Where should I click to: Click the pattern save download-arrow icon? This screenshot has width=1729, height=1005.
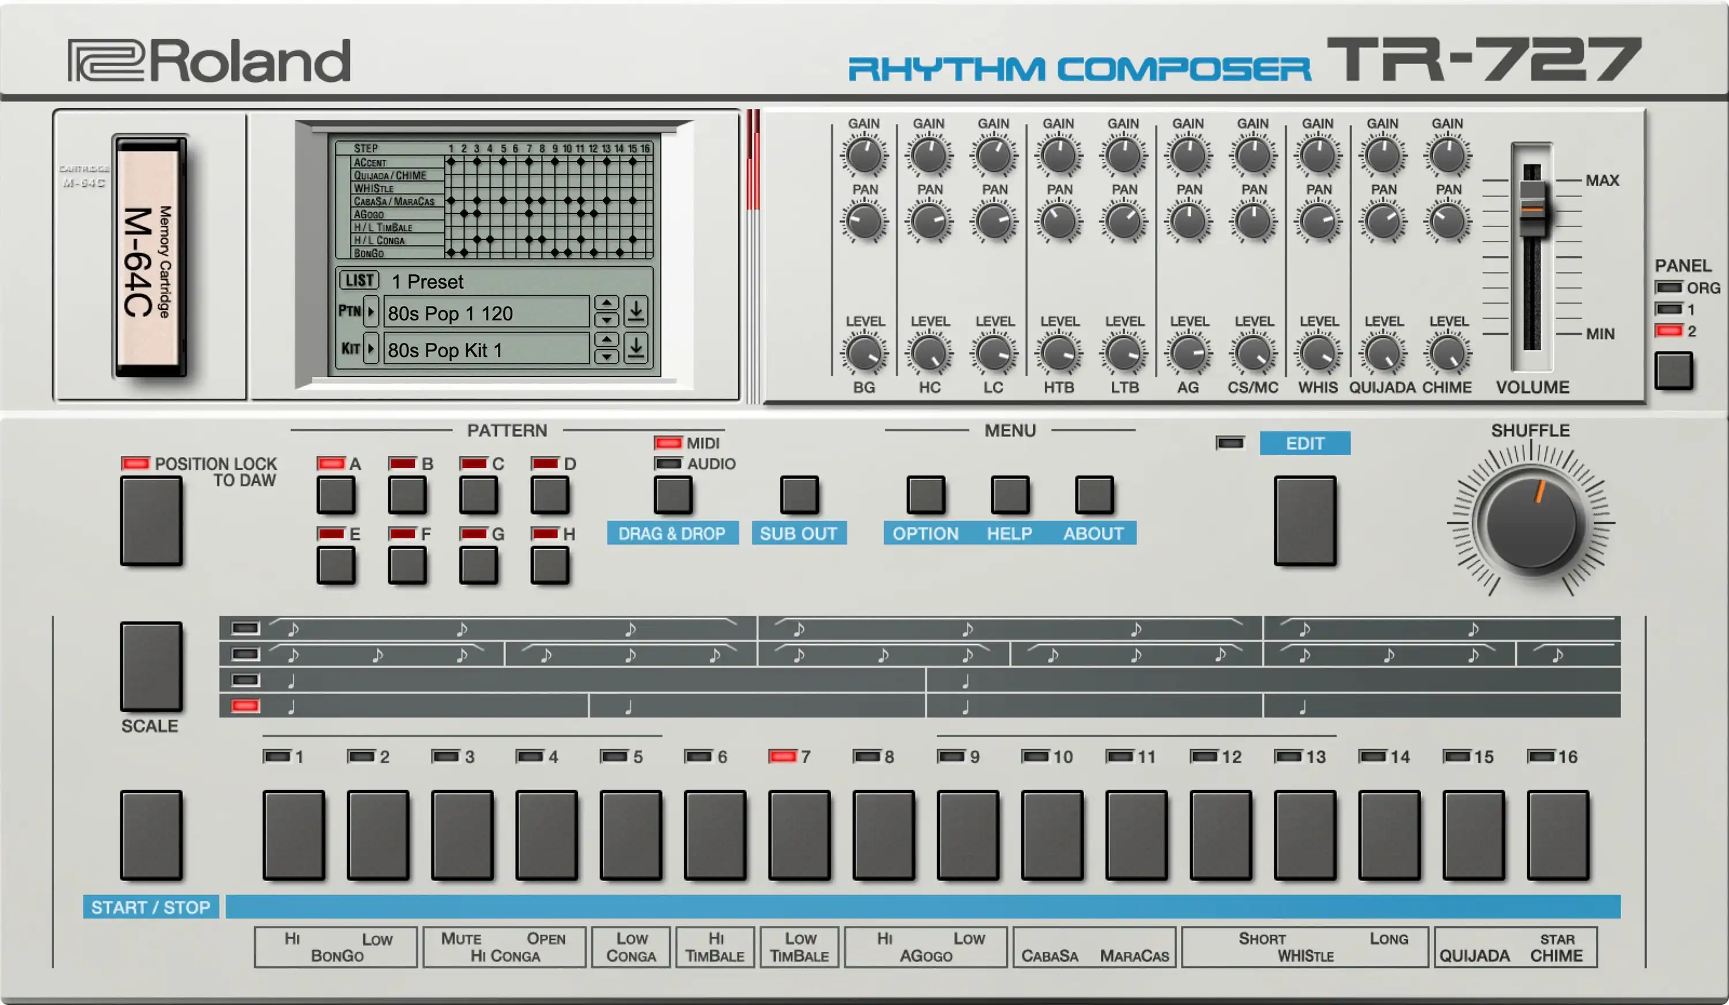636,311
